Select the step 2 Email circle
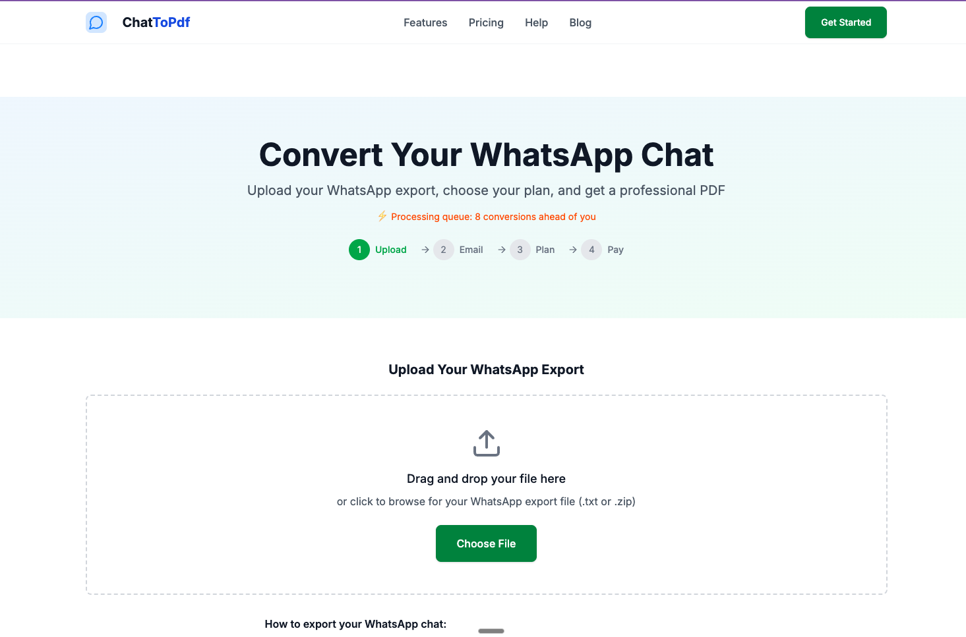This screenshot has height=637, width=966. pyautogui.click(x=444, y=250)
